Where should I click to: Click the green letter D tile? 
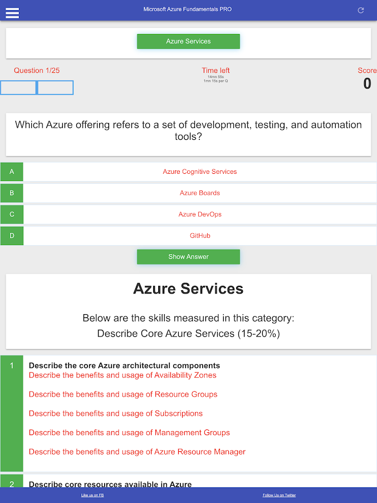12,236
